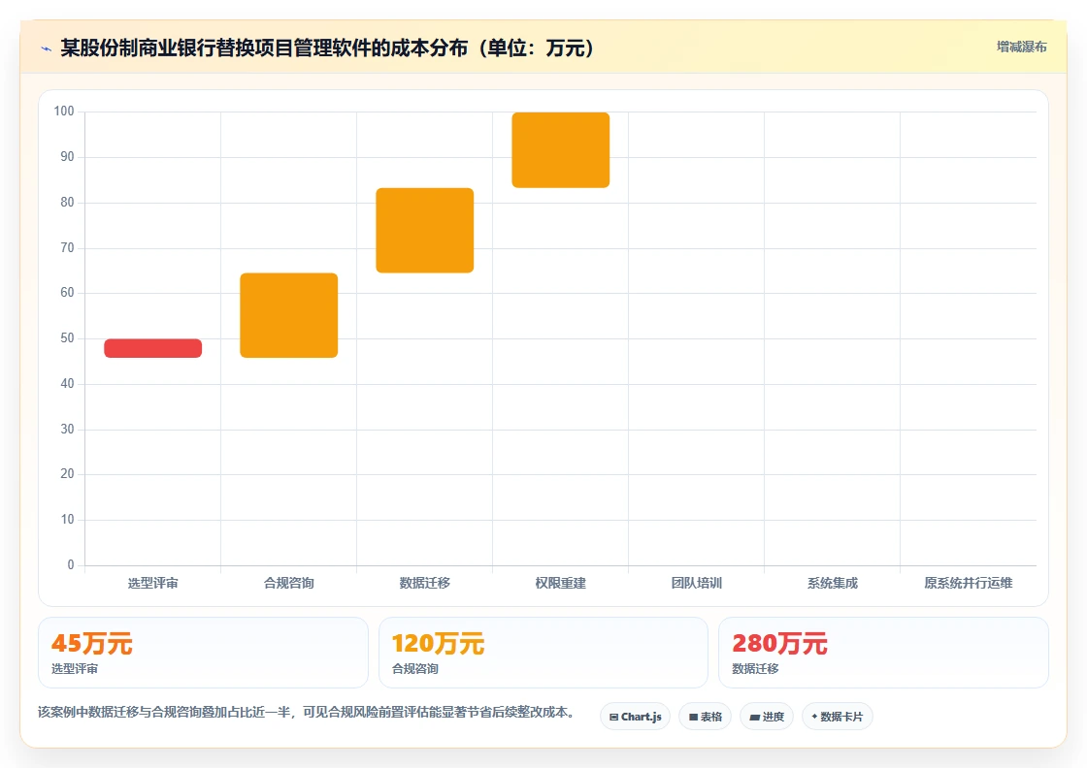The image size is (1087, 768).
Task: Click the red 选型评审 waterfall bar
Action: tap(153, 348)
